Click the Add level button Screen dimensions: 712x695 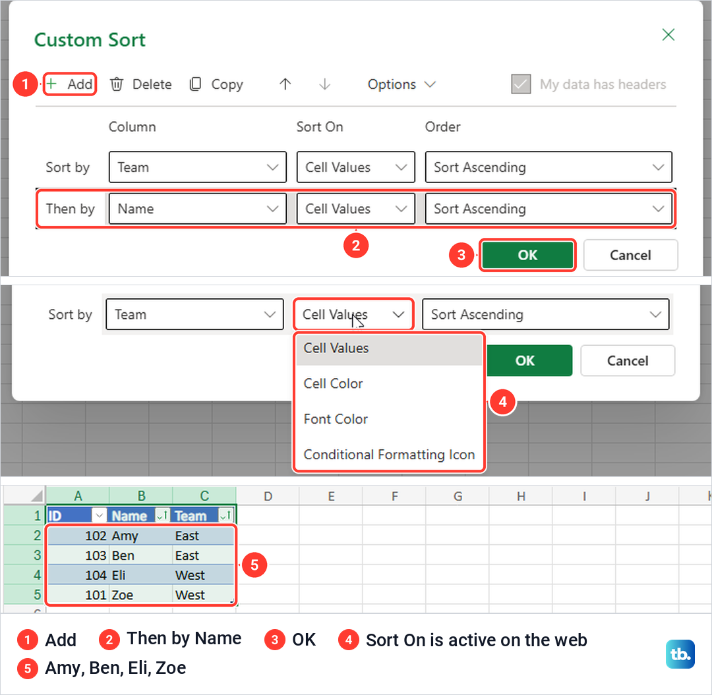point(70,84)
